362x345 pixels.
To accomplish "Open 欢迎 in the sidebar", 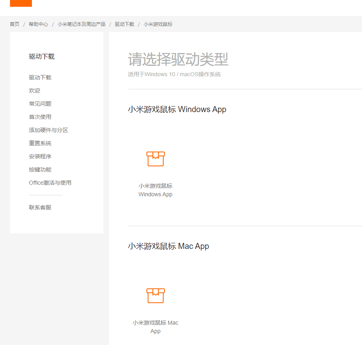I will click(x=34, y=91).
